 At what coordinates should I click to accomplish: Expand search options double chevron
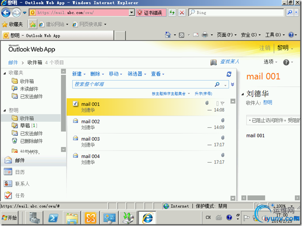[232, 84]
